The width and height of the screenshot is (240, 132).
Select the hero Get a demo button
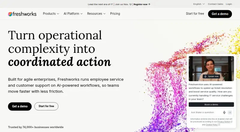point(20,106)
